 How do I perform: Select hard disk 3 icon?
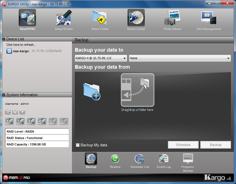pyautogui.click(x=31, y=121)
